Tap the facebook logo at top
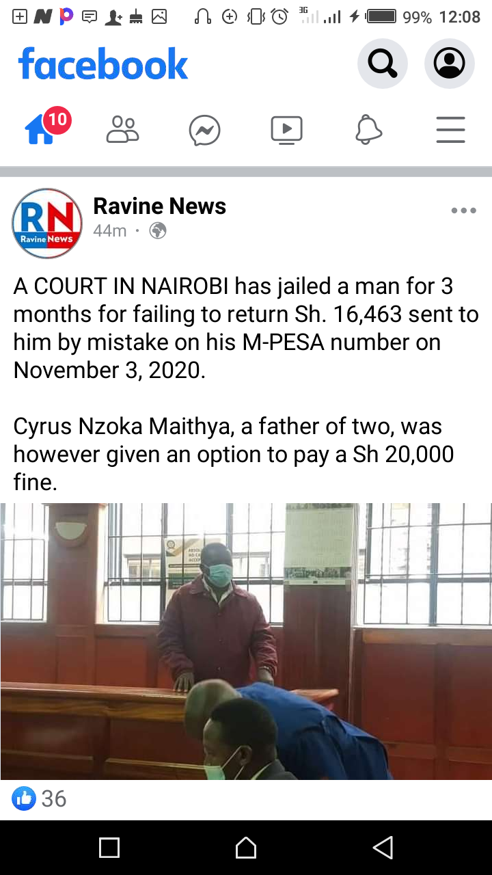Viewport: 492px width, 875px height. click(x=103, y=64)
